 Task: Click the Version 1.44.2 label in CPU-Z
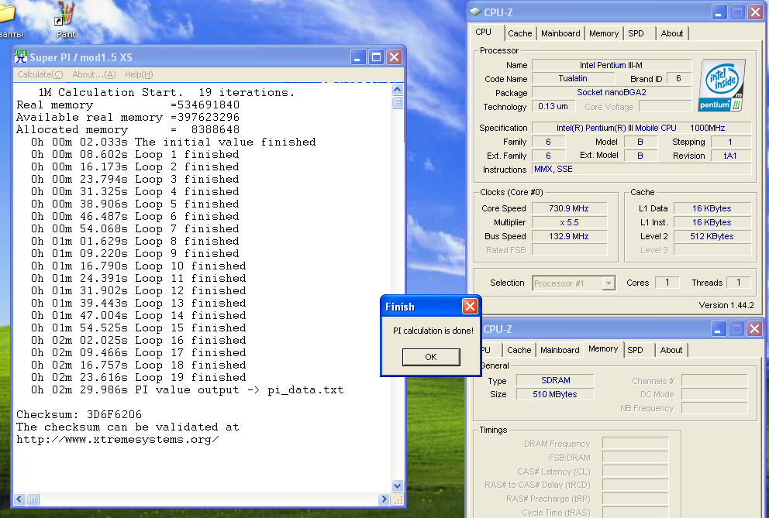pos(726,305)
